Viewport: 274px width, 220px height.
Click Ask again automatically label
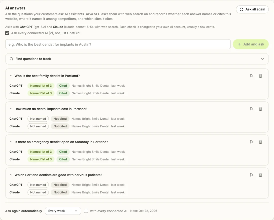[23, 211]
